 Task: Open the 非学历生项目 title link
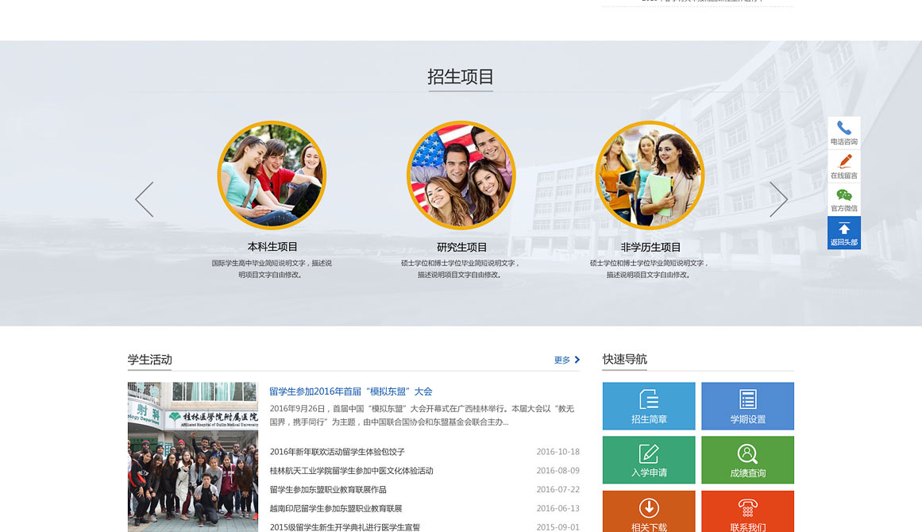click(650, 247)
